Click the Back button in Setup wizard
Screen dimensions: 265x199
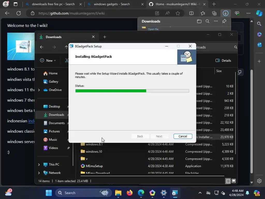pos(140,136)
